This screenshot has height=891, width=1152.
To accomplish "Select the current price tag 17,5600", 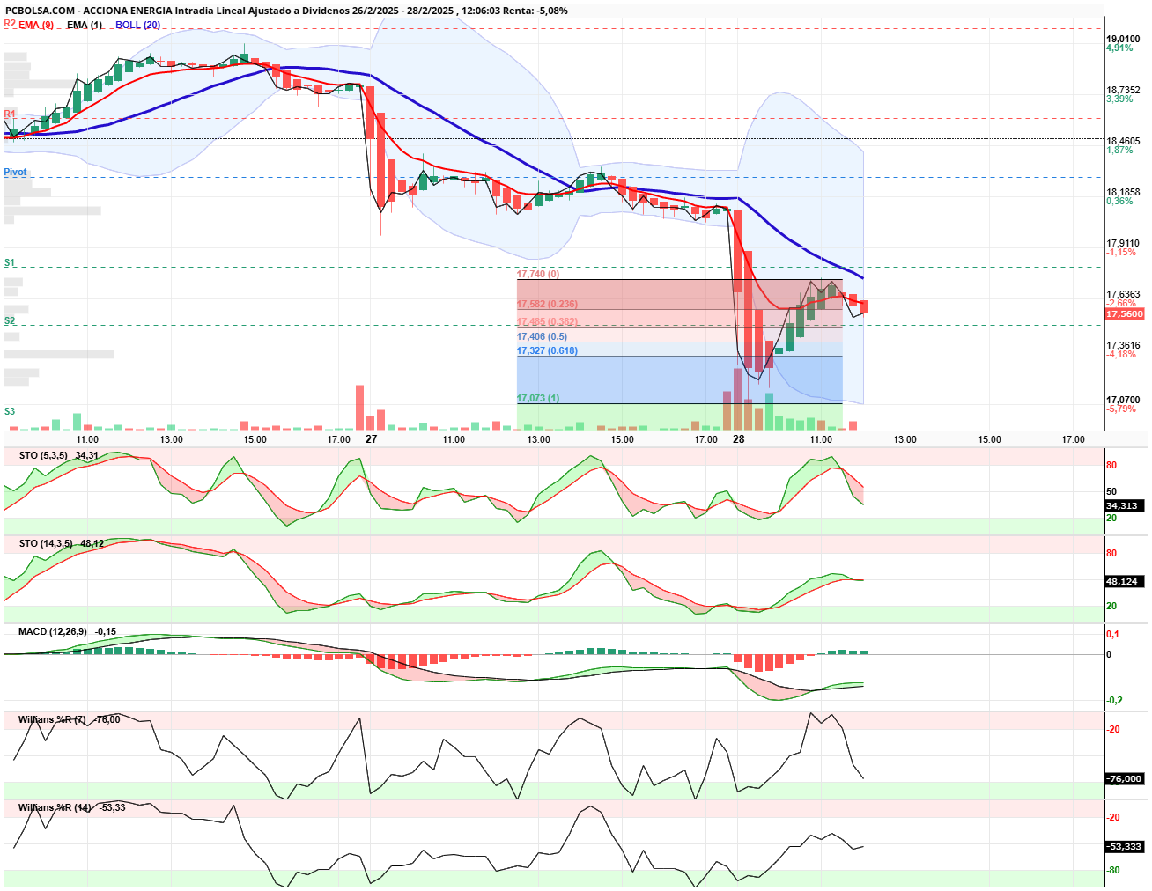I will (1125, 313).
